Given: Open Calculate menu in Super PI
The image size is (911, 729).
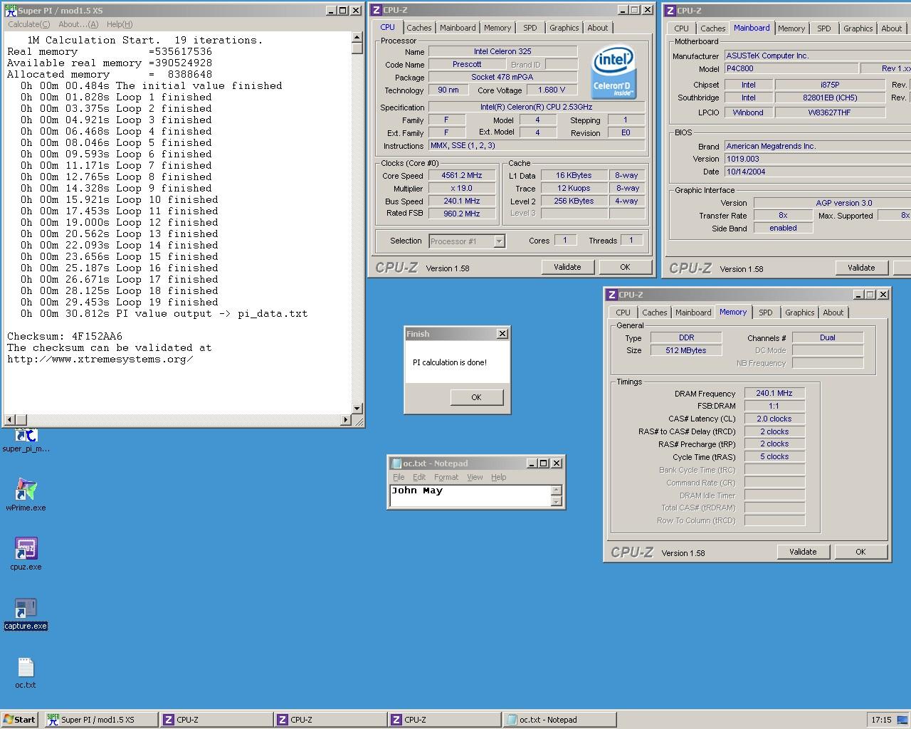Looking at the screenshot, I should tap(28, 24).
